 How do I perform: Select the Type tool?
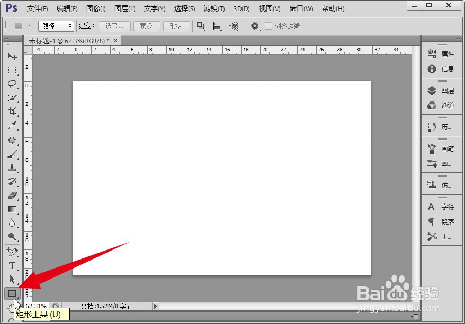click(12, 266)
